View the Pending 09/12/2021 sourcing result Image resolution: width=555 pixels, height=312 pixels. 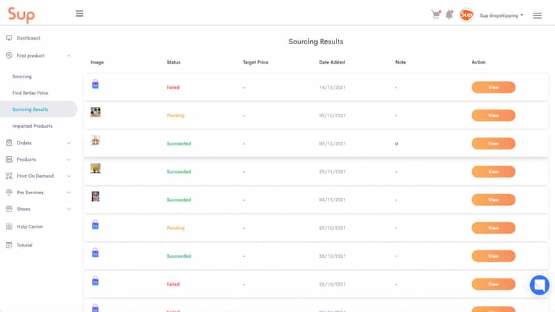point(493,115)
